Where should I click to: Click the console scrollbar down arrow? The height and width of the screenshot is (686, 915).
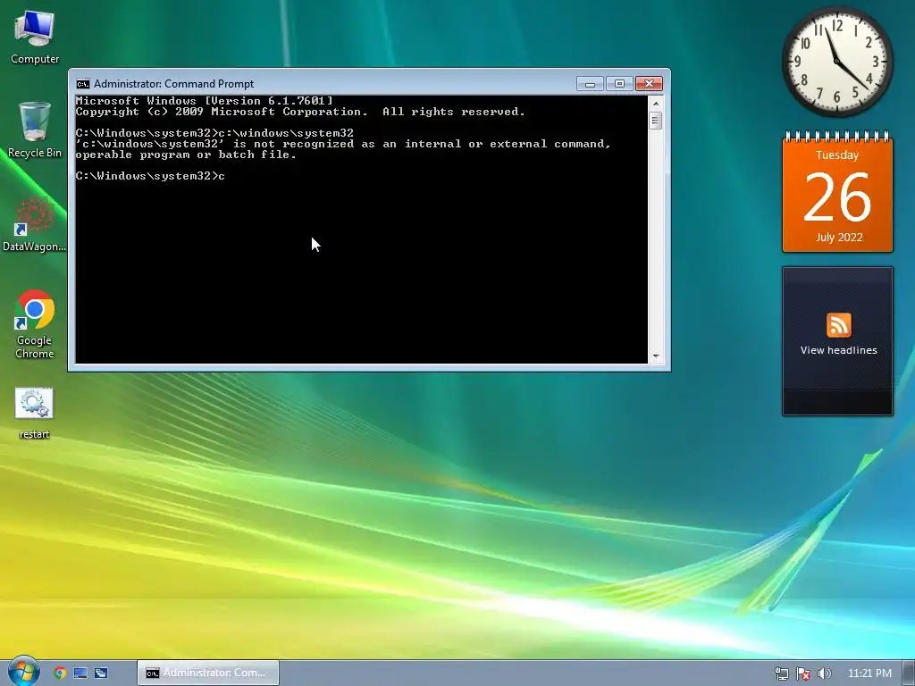pyautogui.click(x=656, y=356)
